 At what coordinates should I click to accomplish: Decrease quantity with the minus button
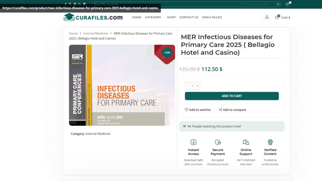[x=187, y=86]
